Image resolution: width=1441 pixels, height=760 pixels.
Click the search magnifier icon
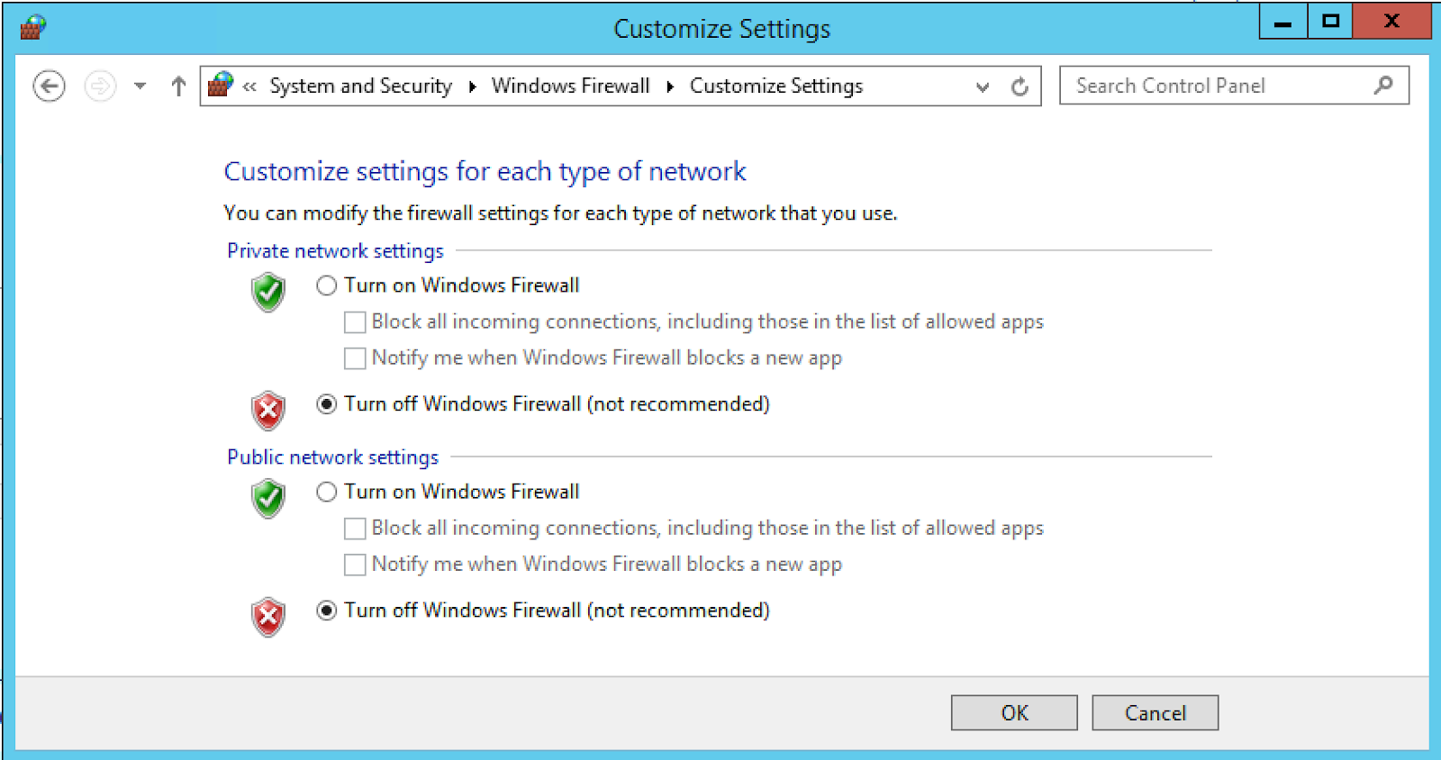[1383, 86]
